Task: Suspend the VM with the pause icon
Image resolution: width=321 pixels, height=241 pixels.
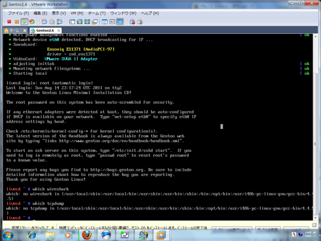Action: pyautogui.click(x=17, y=22)
